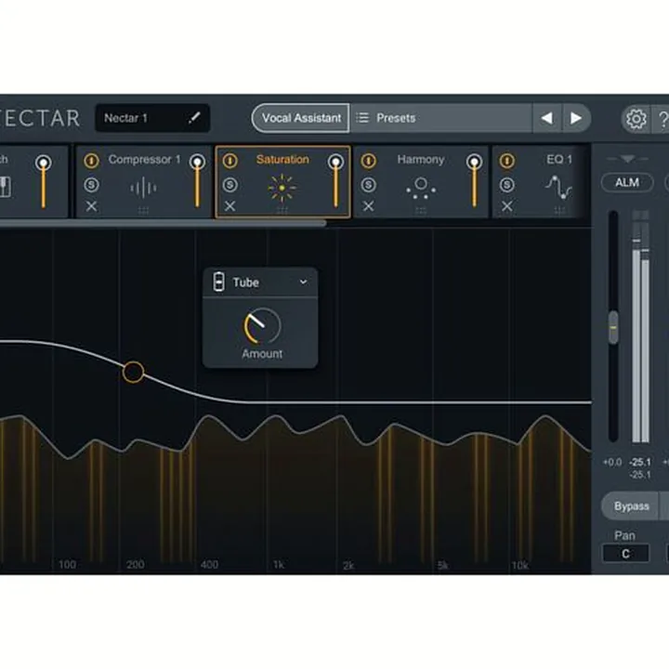The height and width of the screenshot is (669, 669).
Task: Open settings gear
Action: (636, 119)
